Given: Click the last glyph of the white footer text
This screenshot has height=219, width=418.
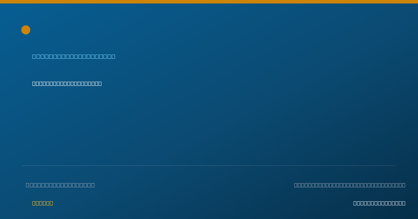Looking at the screenshot, I should 404,203.
